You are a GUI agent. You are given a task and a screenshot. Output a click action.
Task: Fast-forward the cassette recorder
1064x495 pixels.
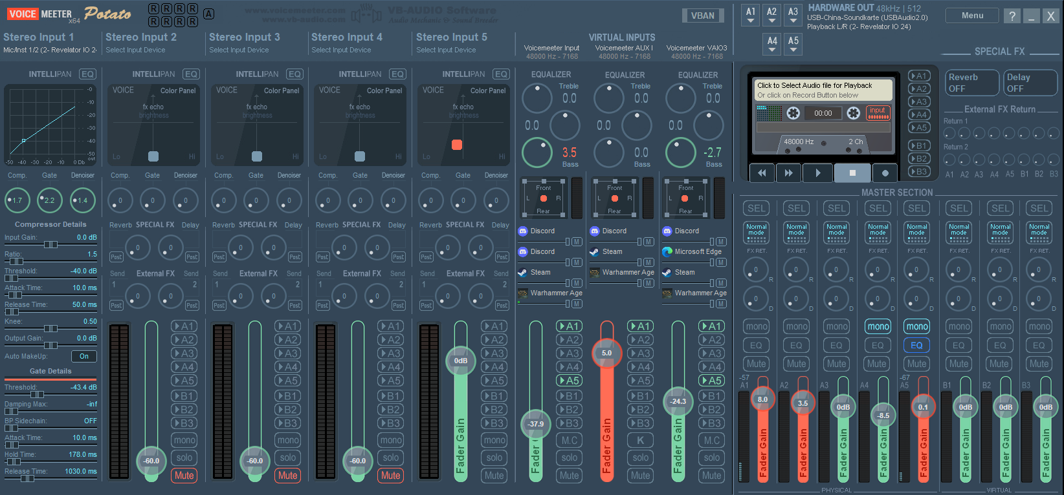coord(789,173)
